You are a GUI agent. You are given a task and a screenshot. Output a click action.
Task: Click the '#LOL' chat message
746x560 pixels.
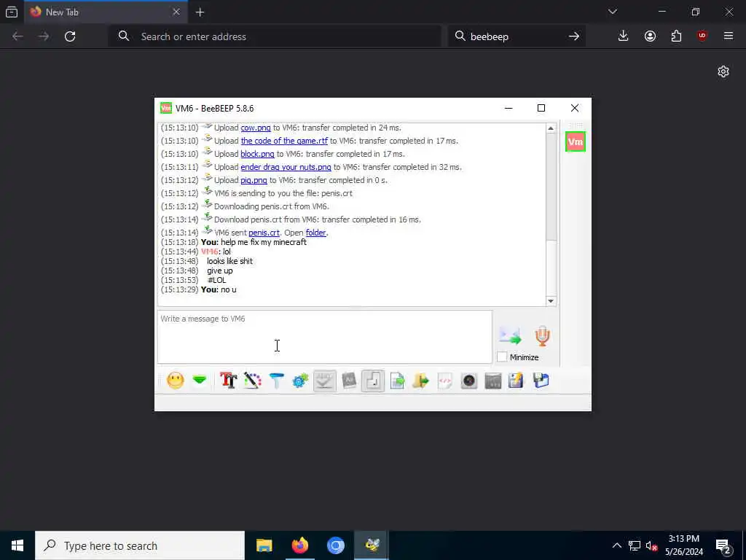[217, 280]
